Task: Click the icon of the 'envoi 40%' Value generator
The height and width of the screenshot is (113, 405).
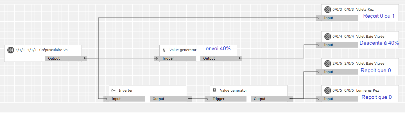Action: (x=164, y=50)
